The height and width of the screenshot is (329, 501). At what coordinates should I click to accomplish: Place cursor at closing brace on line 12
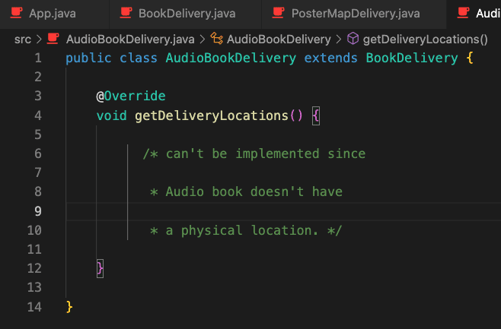(100, 268)
